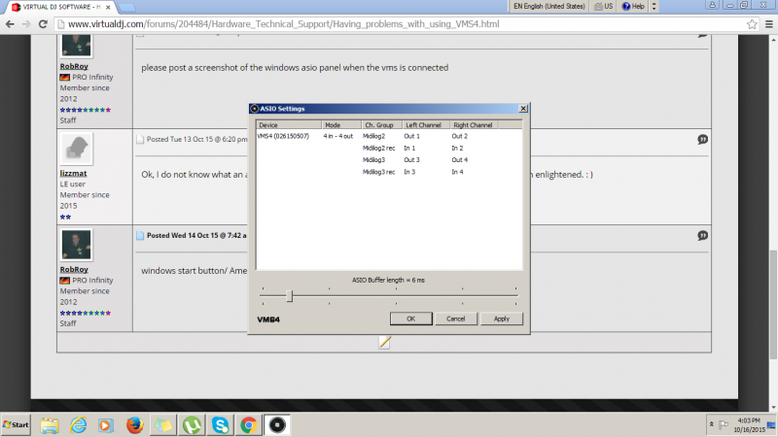
Task: Click the Midilog2 rec channel group entry
Action: point(378,149)
